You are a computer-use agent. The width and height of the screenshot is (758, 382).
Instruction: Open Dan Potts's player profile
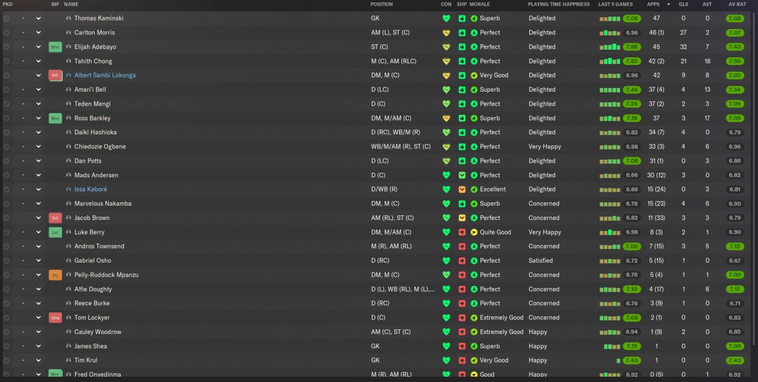tap(88, 161)
